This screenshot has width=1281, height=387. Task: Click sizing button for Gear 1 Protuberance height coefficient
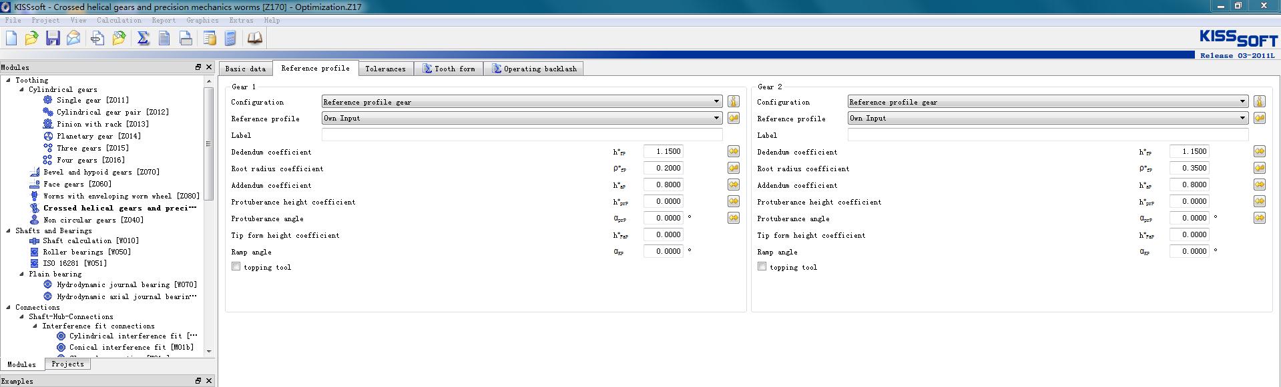tap(733, 201)
